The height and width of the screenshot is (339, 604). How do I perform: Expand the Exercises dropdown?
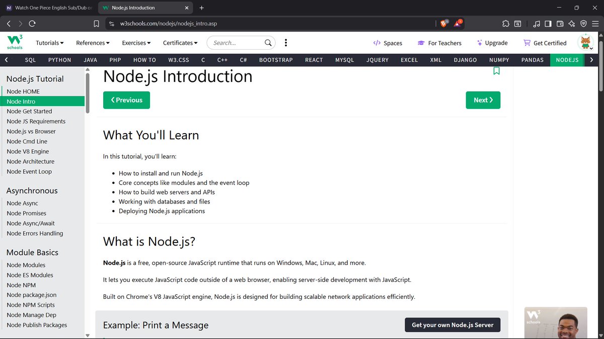136,43
